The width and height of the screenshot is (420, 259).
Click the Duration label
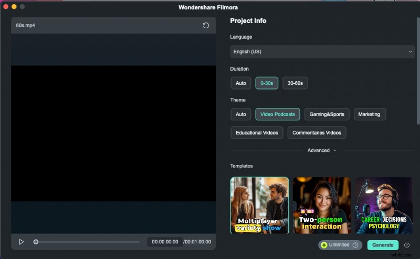(239, 69)
